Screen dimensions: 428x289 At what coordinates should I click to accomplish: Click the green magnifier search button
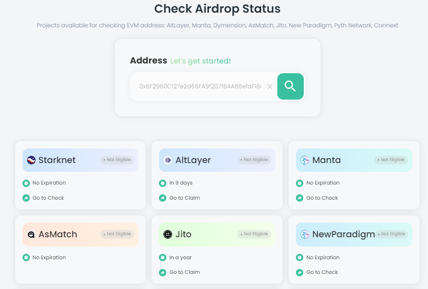(291, 86)
